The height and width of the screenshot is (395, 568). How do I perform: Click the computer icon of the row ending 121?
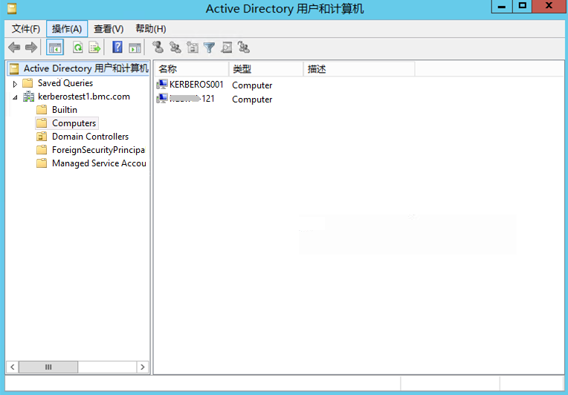162,99
